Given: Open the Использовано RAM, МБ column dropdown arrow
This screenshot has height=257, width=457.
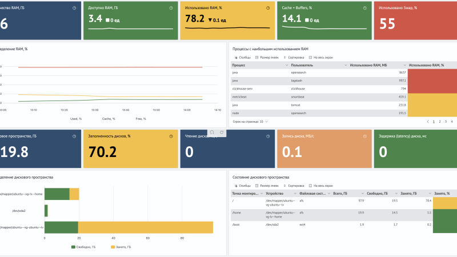Looking at the screenshot, I should pyautogui.click(x=404, y=65).
